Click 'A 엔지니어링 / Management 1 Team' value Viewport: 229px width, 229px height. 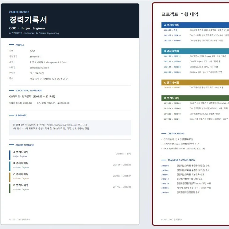[x=48, y=62]
